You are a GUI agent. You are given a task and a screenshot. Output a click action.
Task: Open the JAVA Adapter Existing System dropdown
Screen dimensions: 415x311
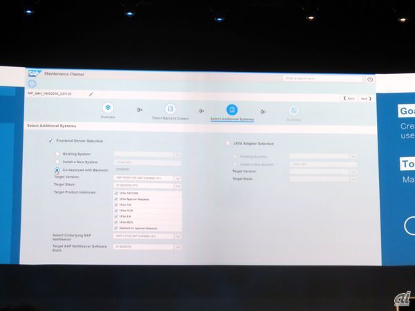[x=353, y=157]
